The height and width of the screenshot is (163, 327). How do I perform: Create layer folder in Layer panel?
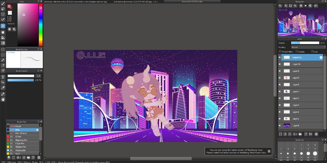pyautogui.click(x=300, y=134)
